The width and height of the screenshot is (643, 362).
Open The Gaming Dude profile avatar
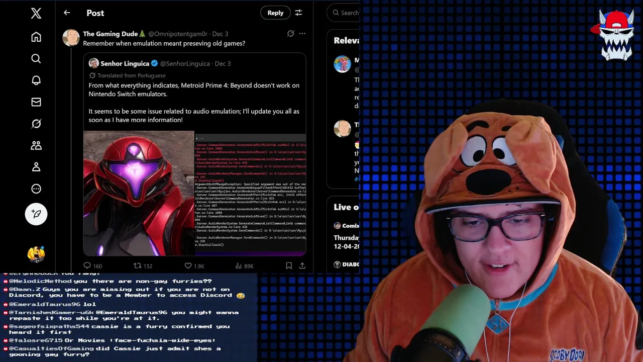pos(71,38)
